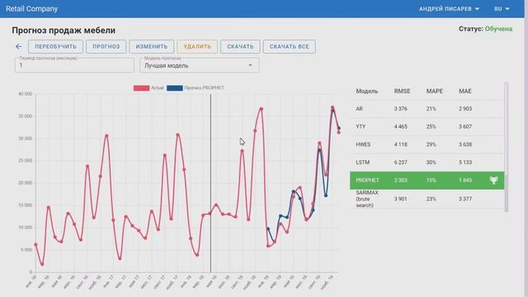Open the АНДРЕЙ ПИСАРЕВ user menu
Screen dimensions: 528x297
pos(449,9)
